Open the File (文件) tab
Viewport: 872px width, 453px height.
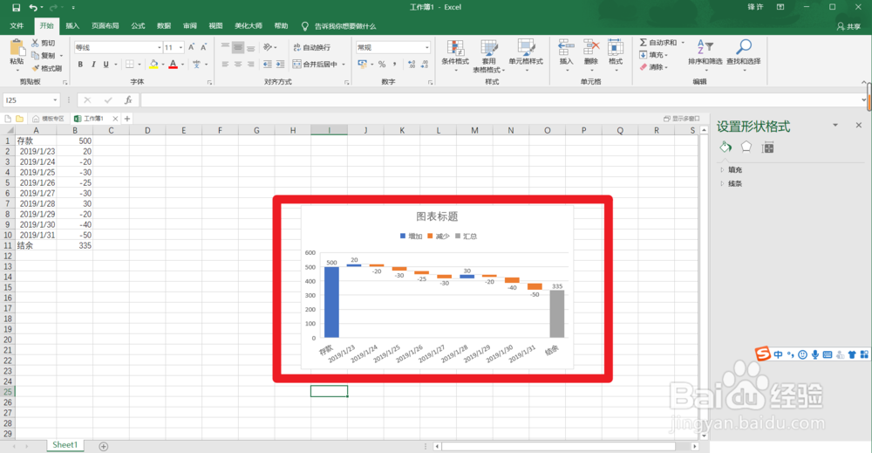pyautogui.click(x=17, y=26)
